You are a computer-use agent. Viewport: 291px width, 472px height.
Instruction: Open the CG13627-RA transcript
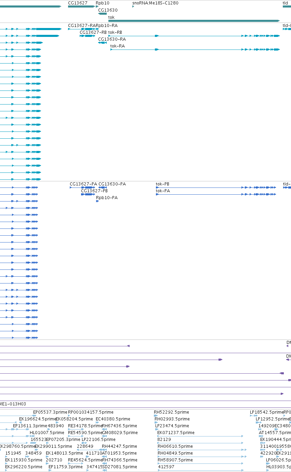click(81, 29)
